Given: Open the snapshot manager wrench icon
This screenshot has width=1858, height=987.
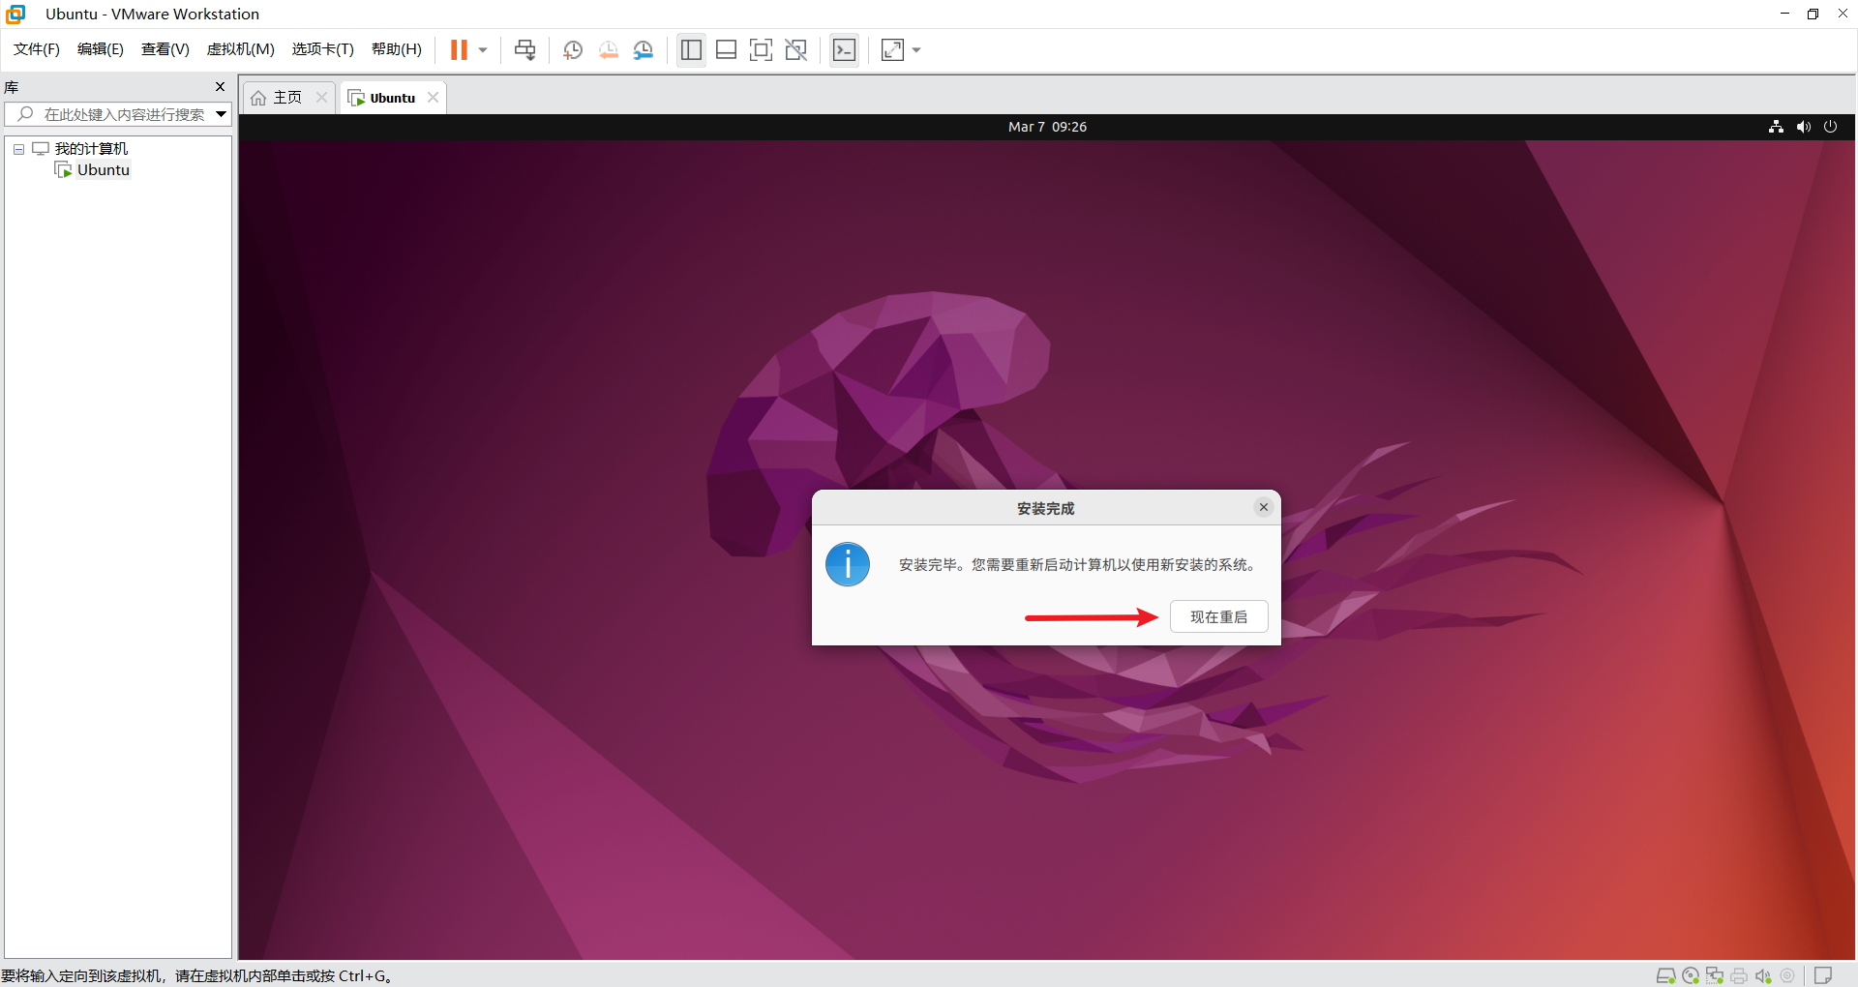Looking at the screenshot, I should coord(644,50).
